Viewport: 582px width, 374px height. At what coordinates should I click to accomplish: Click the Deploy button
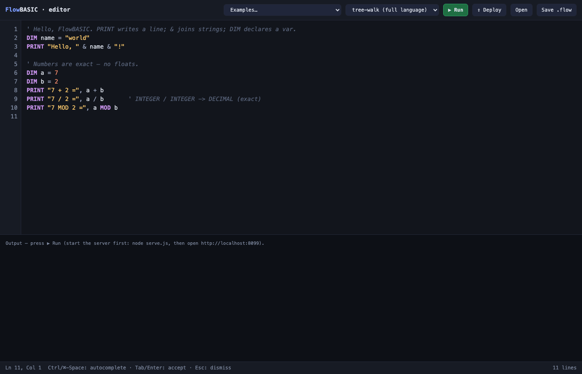click(489, 10)
